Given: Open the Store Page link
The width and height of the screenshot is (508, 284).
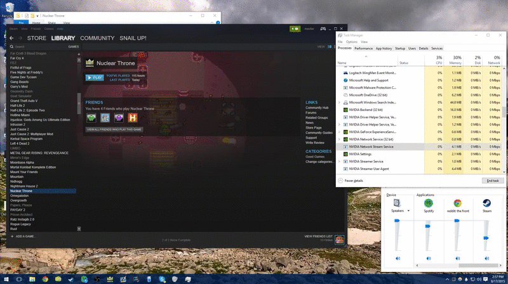Looking at the screenshot, I should coord(314,128).
